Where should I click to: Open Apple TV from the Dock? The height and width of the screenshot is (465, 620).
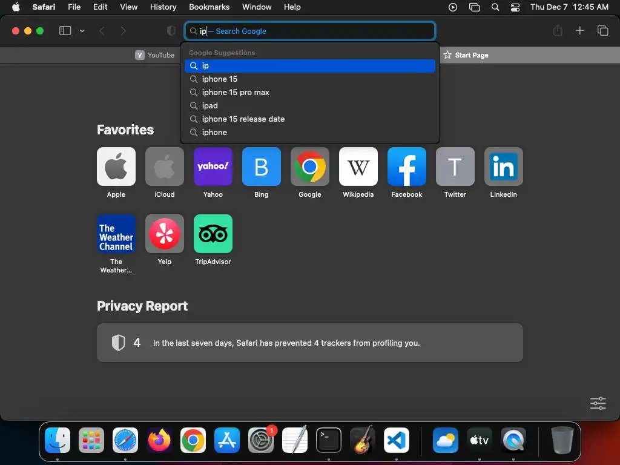(x=480, y=440)
